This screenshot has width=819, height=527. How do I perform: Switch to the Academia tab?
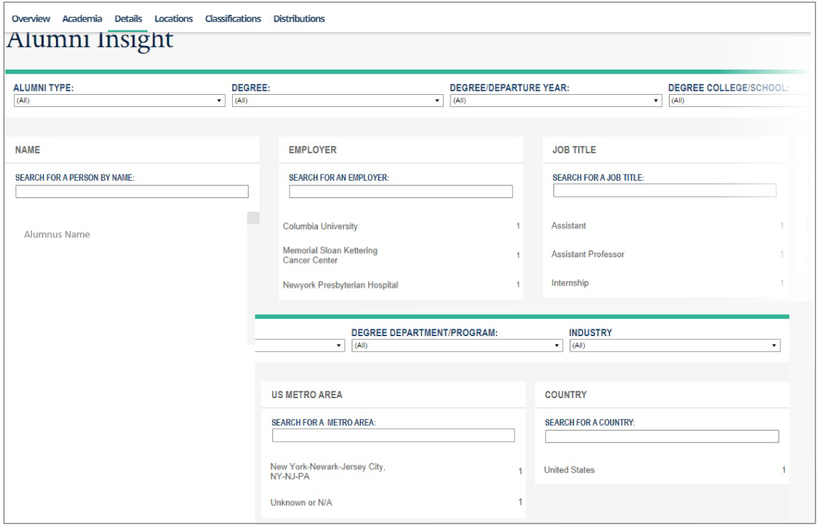click(x=83, y=18)
